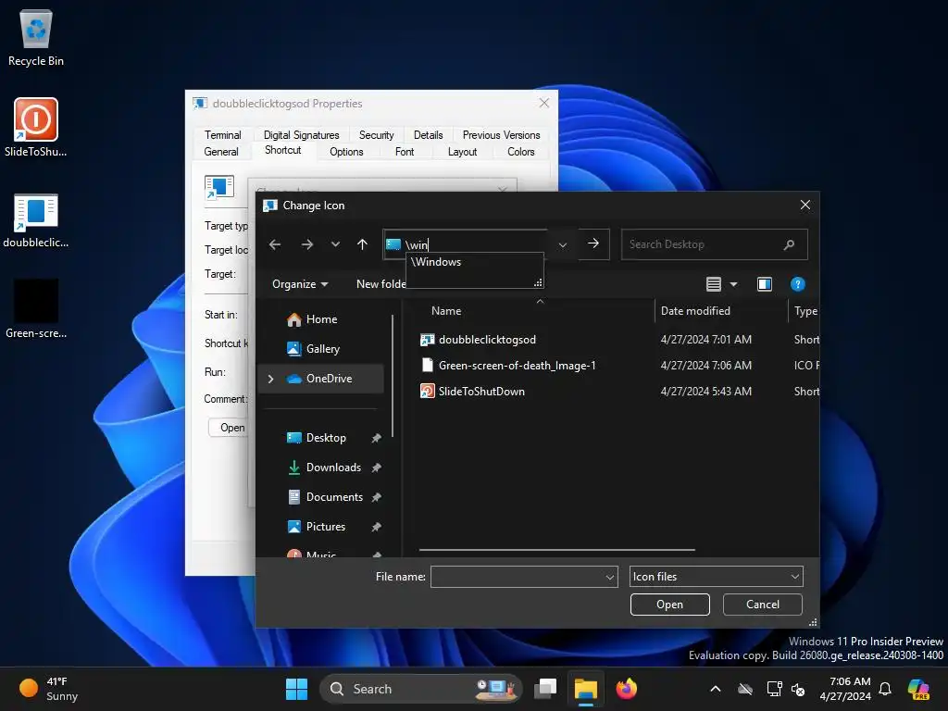Select the \Windows autocomplete suggestion
The height and width of the screenshot is (711, 948).
475,262
